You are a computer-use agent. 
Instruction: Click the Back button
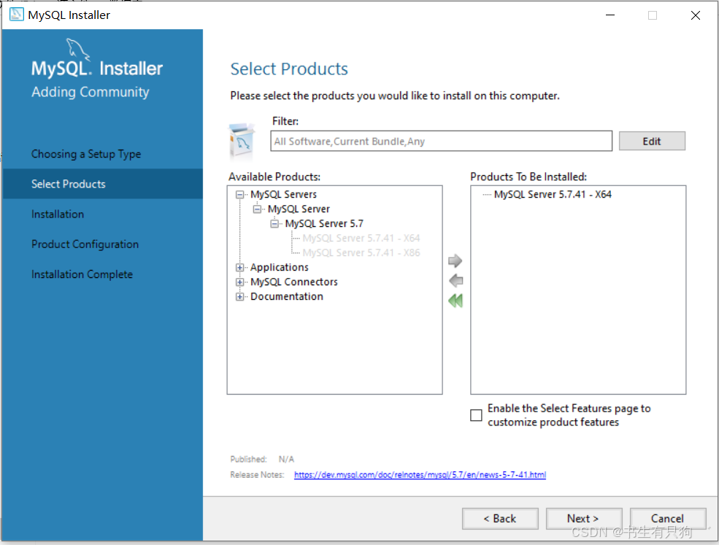(x=500, y=519)
